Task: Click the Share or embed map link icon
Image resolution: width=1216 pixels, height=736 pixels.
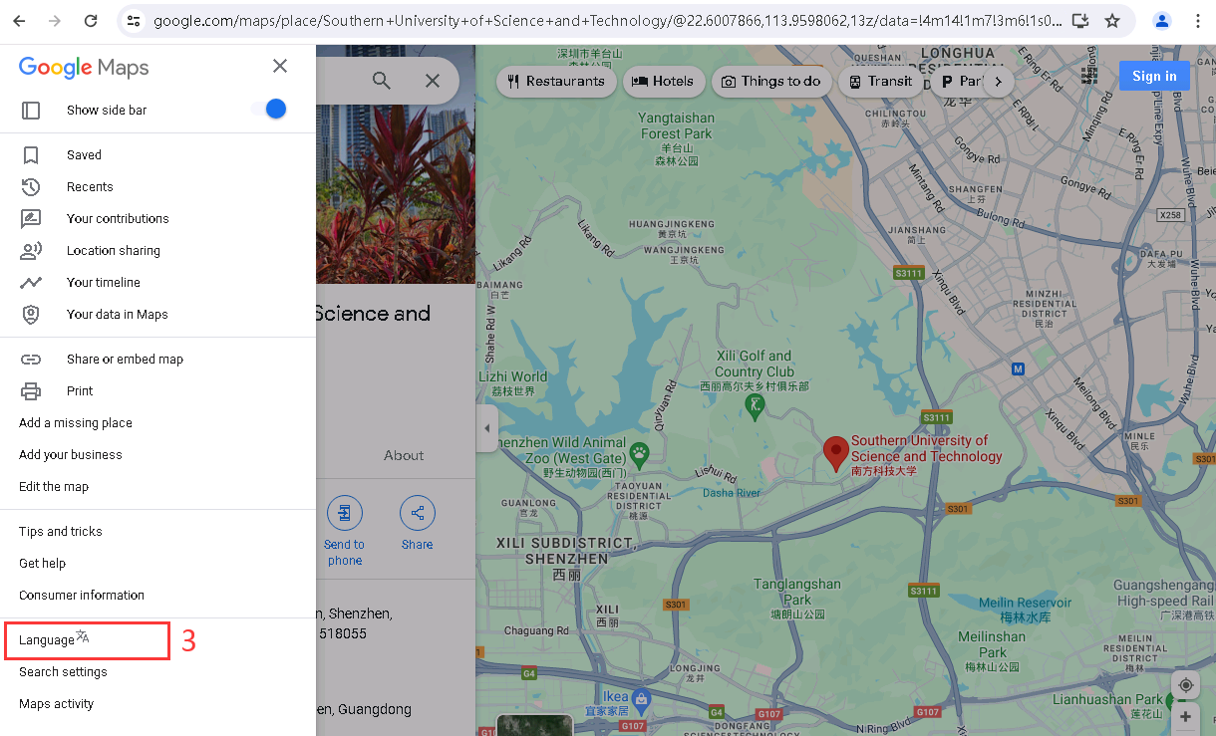Action: [x=31, y=360]
